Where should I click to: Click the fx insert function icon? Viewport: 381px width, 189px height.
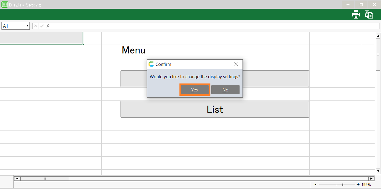tap(48, 26)
